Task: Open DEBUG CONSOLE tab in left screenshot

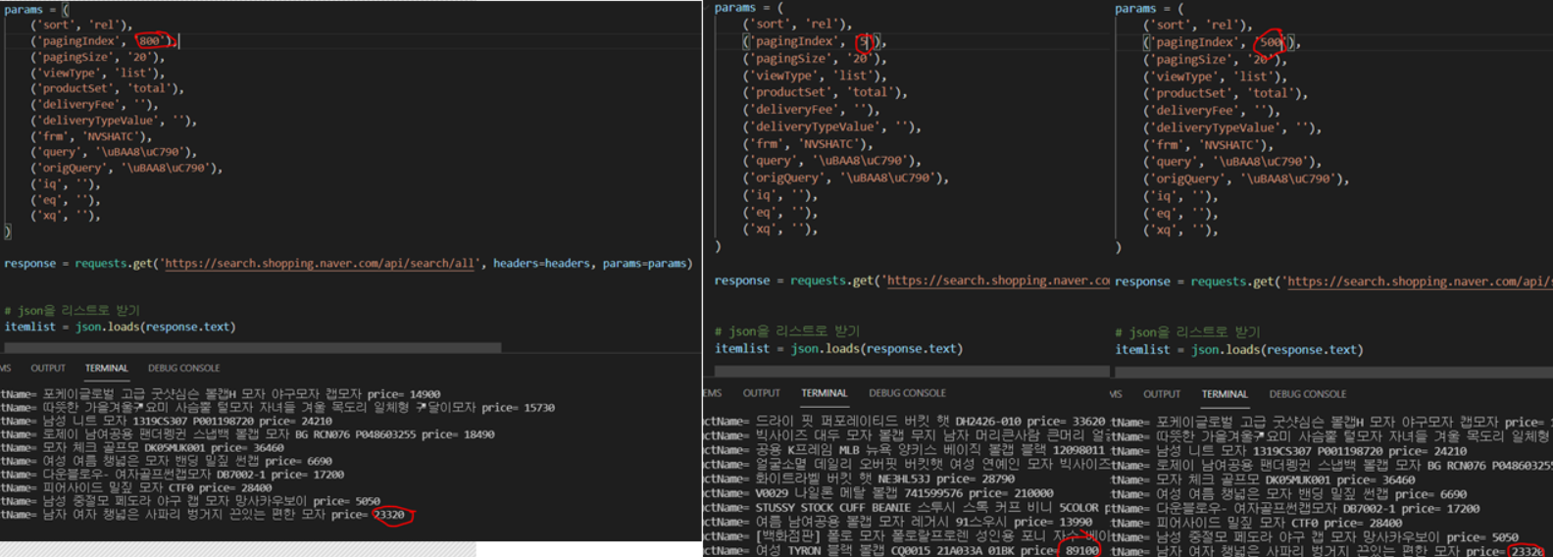Action: point(183,369)
